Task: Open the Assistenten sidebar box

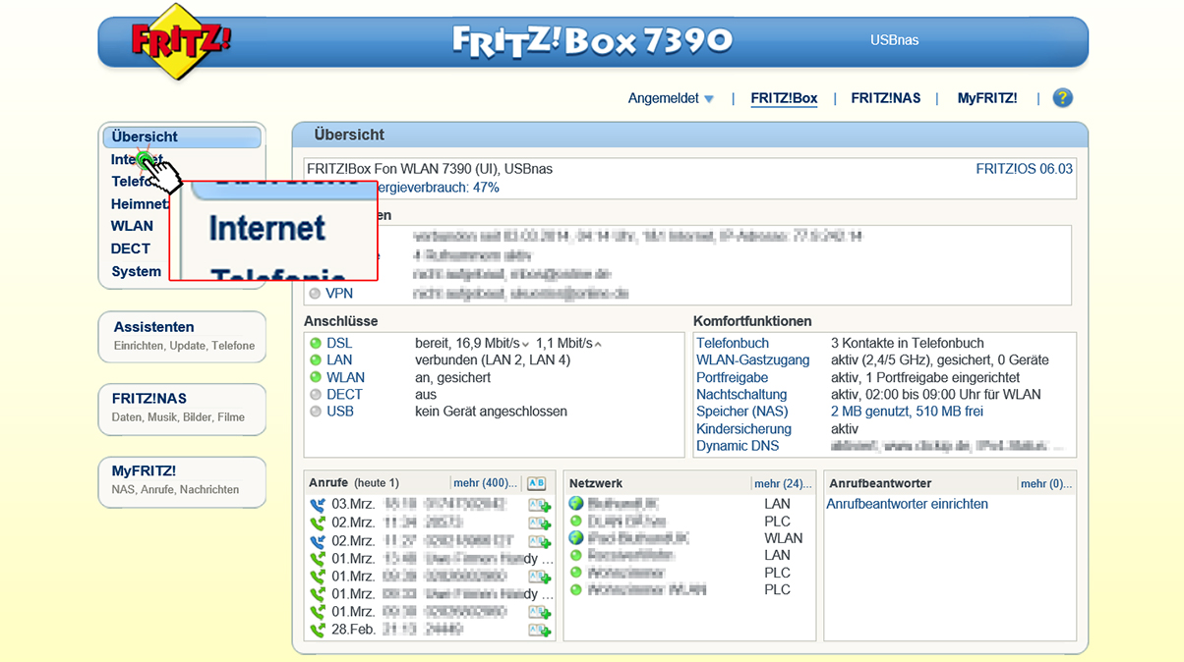Action: (182, 337)
